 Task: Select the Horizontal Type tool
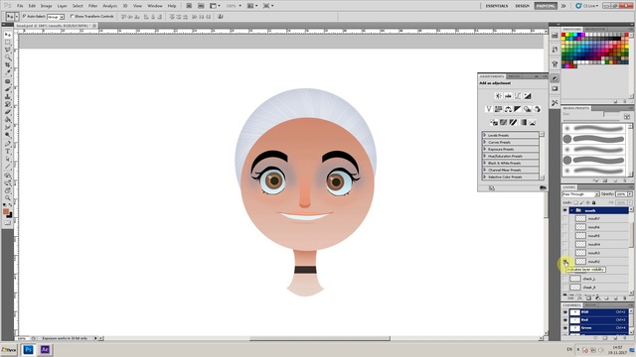pyautogui.click(x=8, y=152)
